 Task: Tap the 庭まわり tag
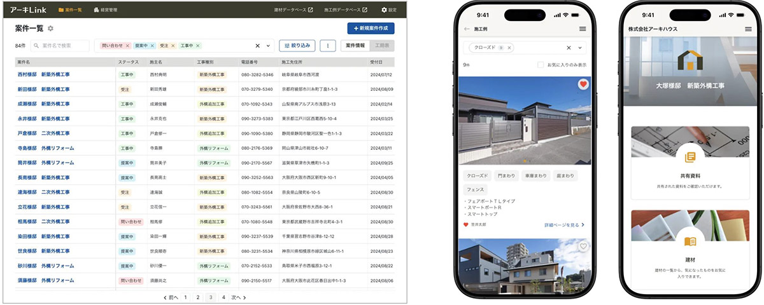(565, 175)
